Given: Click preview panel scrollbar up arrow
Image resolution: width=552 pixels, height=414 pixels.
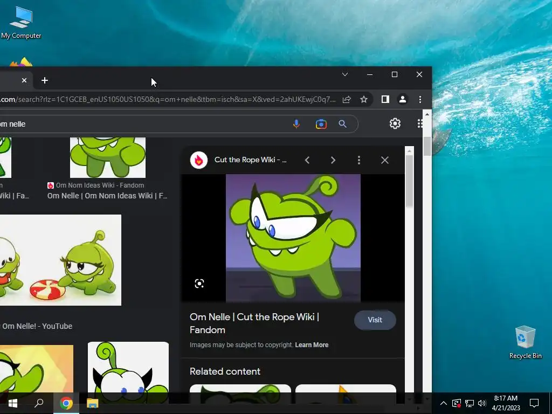Looking at the screenshot, I should click(x=409, y=151).
